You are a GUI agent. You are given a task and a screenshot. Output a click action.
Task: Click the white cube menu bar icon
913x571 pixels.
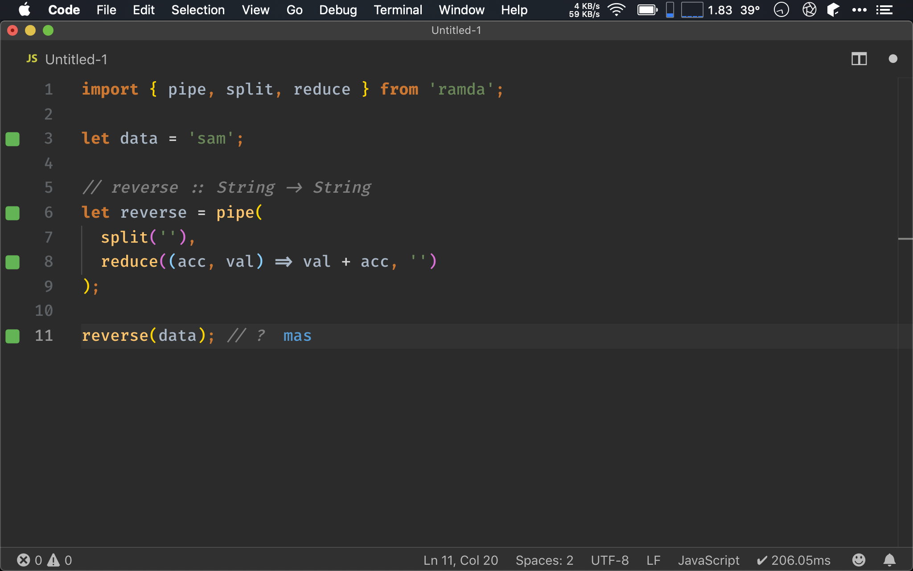833,9
